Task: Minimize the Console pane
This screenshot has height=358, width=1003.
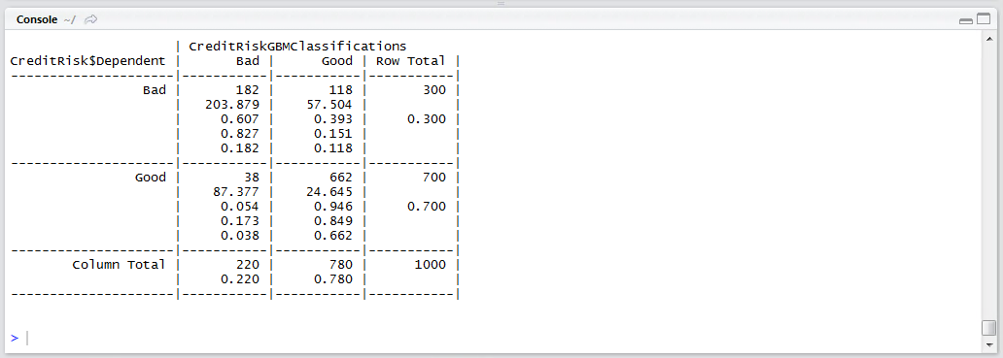Action: (966, 21)
